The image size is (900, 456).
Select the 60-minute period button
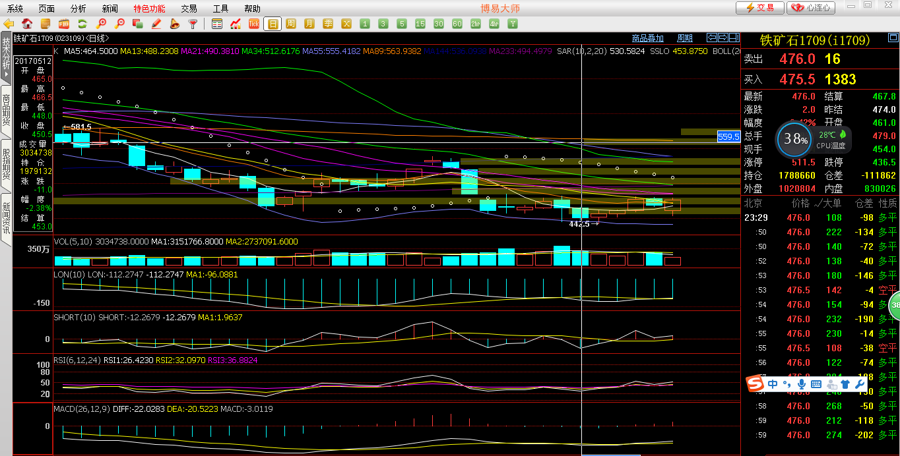coord(457,24)
